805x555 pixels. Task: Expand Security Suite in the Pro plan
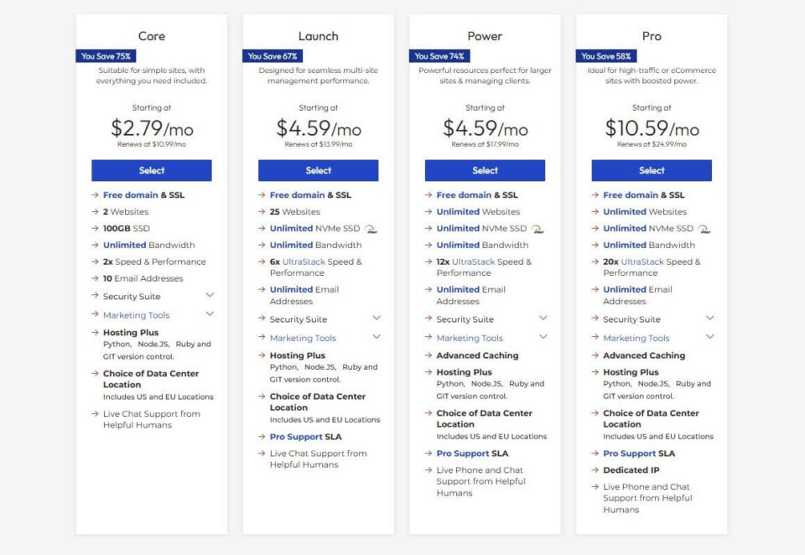710,318
